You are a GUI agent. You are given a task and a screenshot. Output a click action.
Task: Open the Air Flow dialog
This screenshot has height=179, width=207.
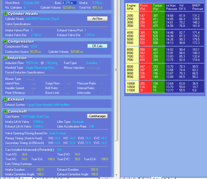[x=97, y=19]
